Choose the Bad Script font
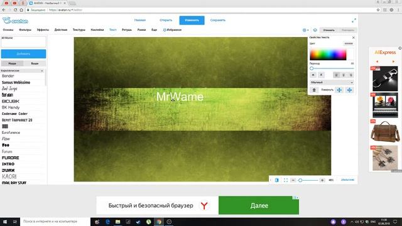The image size is (402, 226). coord(9,89)
